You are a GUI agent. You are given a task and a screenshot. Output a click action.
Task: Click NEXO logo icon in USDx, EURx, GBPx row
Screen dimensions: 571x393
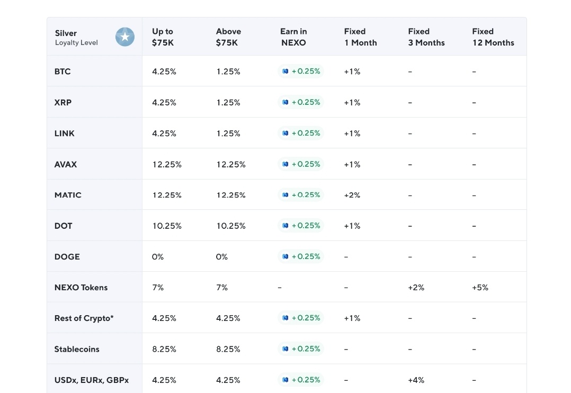(285, 380)
